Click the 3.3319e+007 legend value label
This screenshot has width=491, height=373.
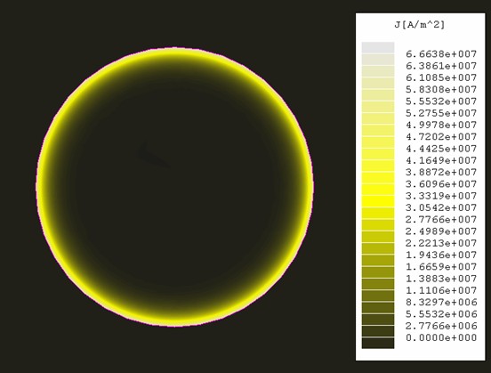pos(441,196)
